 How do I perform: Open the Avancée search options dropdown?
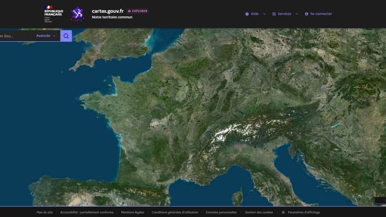(46, 36)
